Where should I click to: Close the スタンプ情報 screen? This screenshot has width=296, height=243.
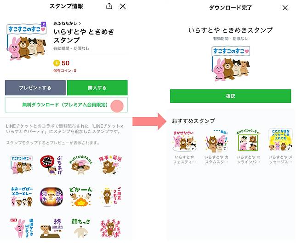(123, 6)
